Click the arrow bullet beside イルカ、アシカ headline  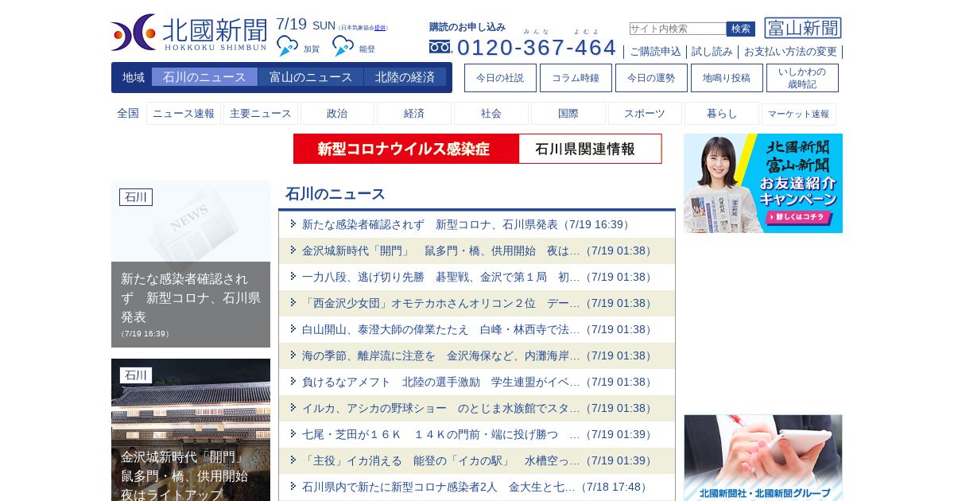[293, 407]
